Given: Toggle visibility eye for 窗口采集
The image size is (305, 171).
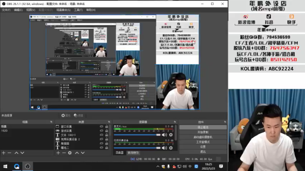Looking at the screenshot, I should [101, 127].
